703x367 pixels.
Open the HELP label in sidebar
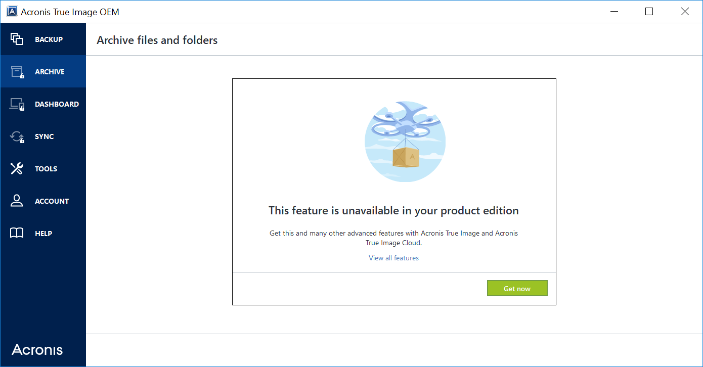(43, 234)
